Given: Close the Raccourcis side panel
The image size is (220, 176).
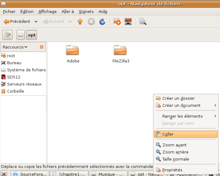Looking at the screenshot, I should point(42,47).
